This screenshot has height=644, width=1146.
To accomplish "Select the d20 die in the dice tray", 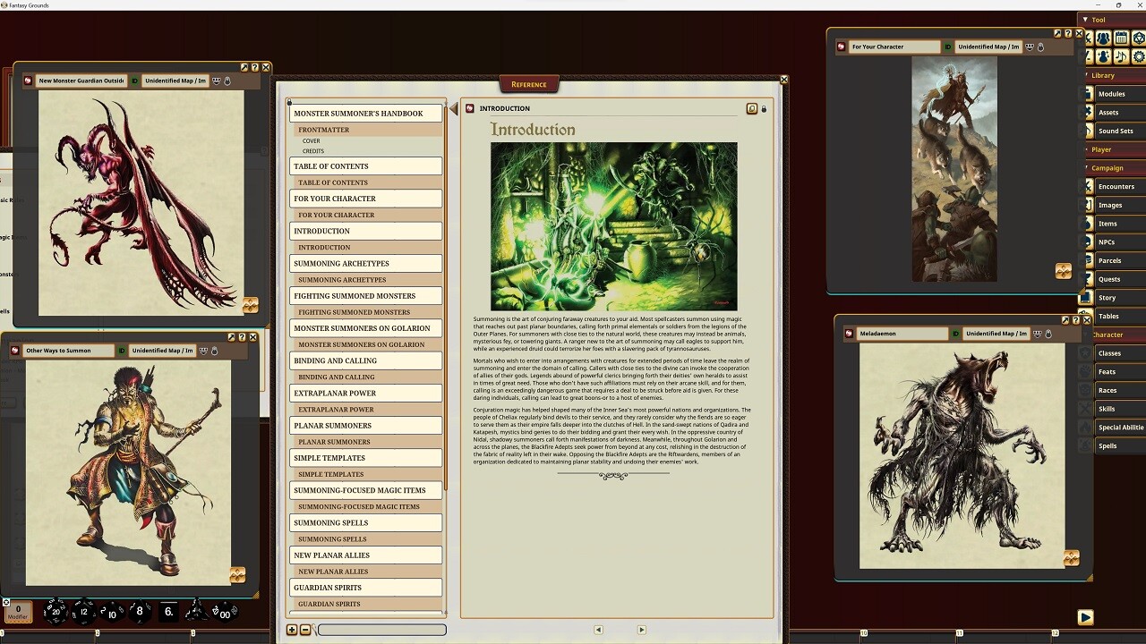I will [x=56, y=611].
